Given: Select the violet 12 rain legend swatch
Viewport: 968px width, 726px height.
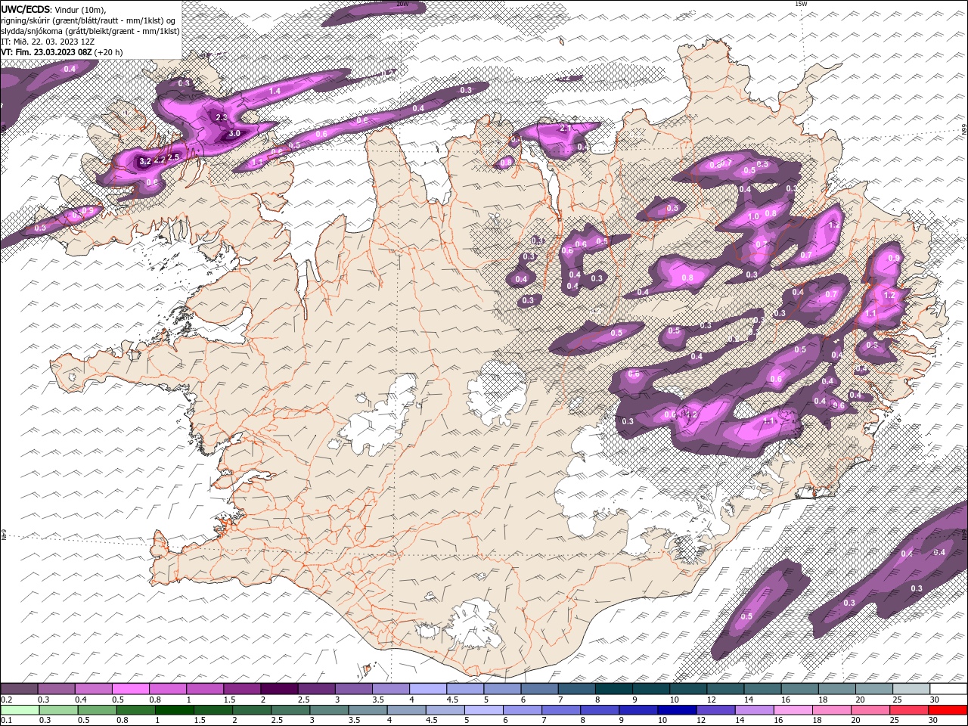Looking at the screenshot, I should point(715,710).
